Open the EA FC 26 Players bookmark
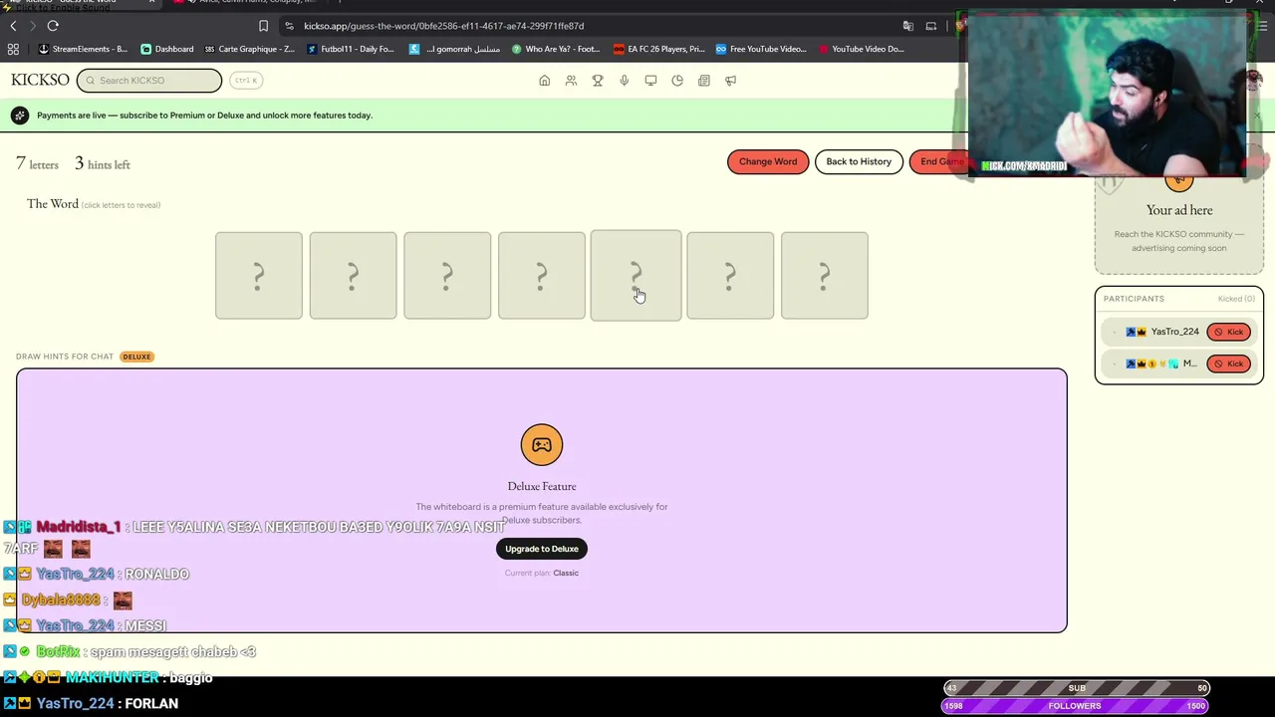The width and height of the screenshot is (1275, 717). (x=658, y=49)
